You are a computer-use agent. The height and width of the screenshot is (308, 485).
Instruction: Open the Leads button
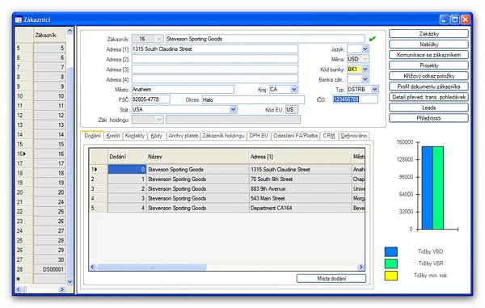pos(428,108)
